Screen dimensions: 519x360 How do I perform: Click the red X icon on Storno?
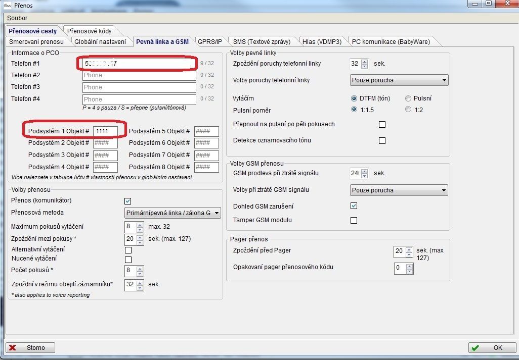[13, 347]
